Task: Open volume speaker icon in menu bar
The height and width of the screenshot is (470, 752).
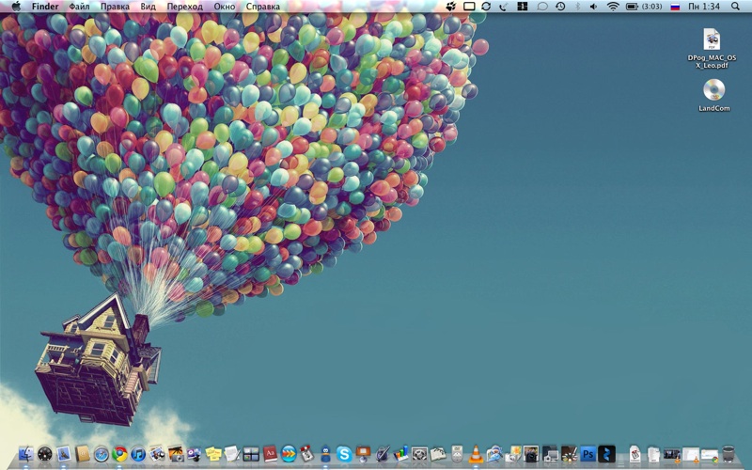Action: point(594,7)
